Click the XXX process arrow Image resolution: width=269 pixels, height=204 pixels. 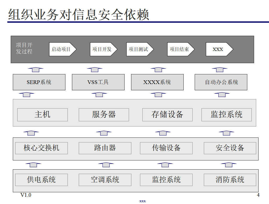[220, 49]
